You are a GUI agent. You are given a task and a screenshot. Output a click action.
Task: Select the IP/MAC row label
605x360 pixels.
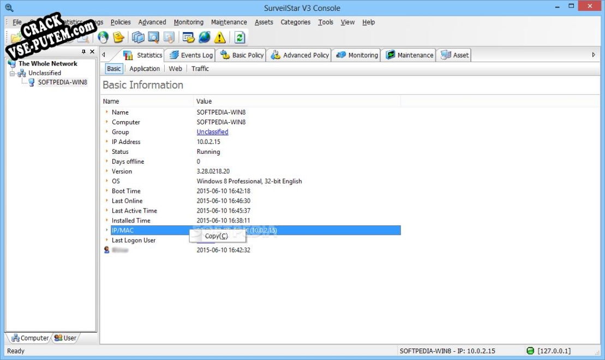123,230
